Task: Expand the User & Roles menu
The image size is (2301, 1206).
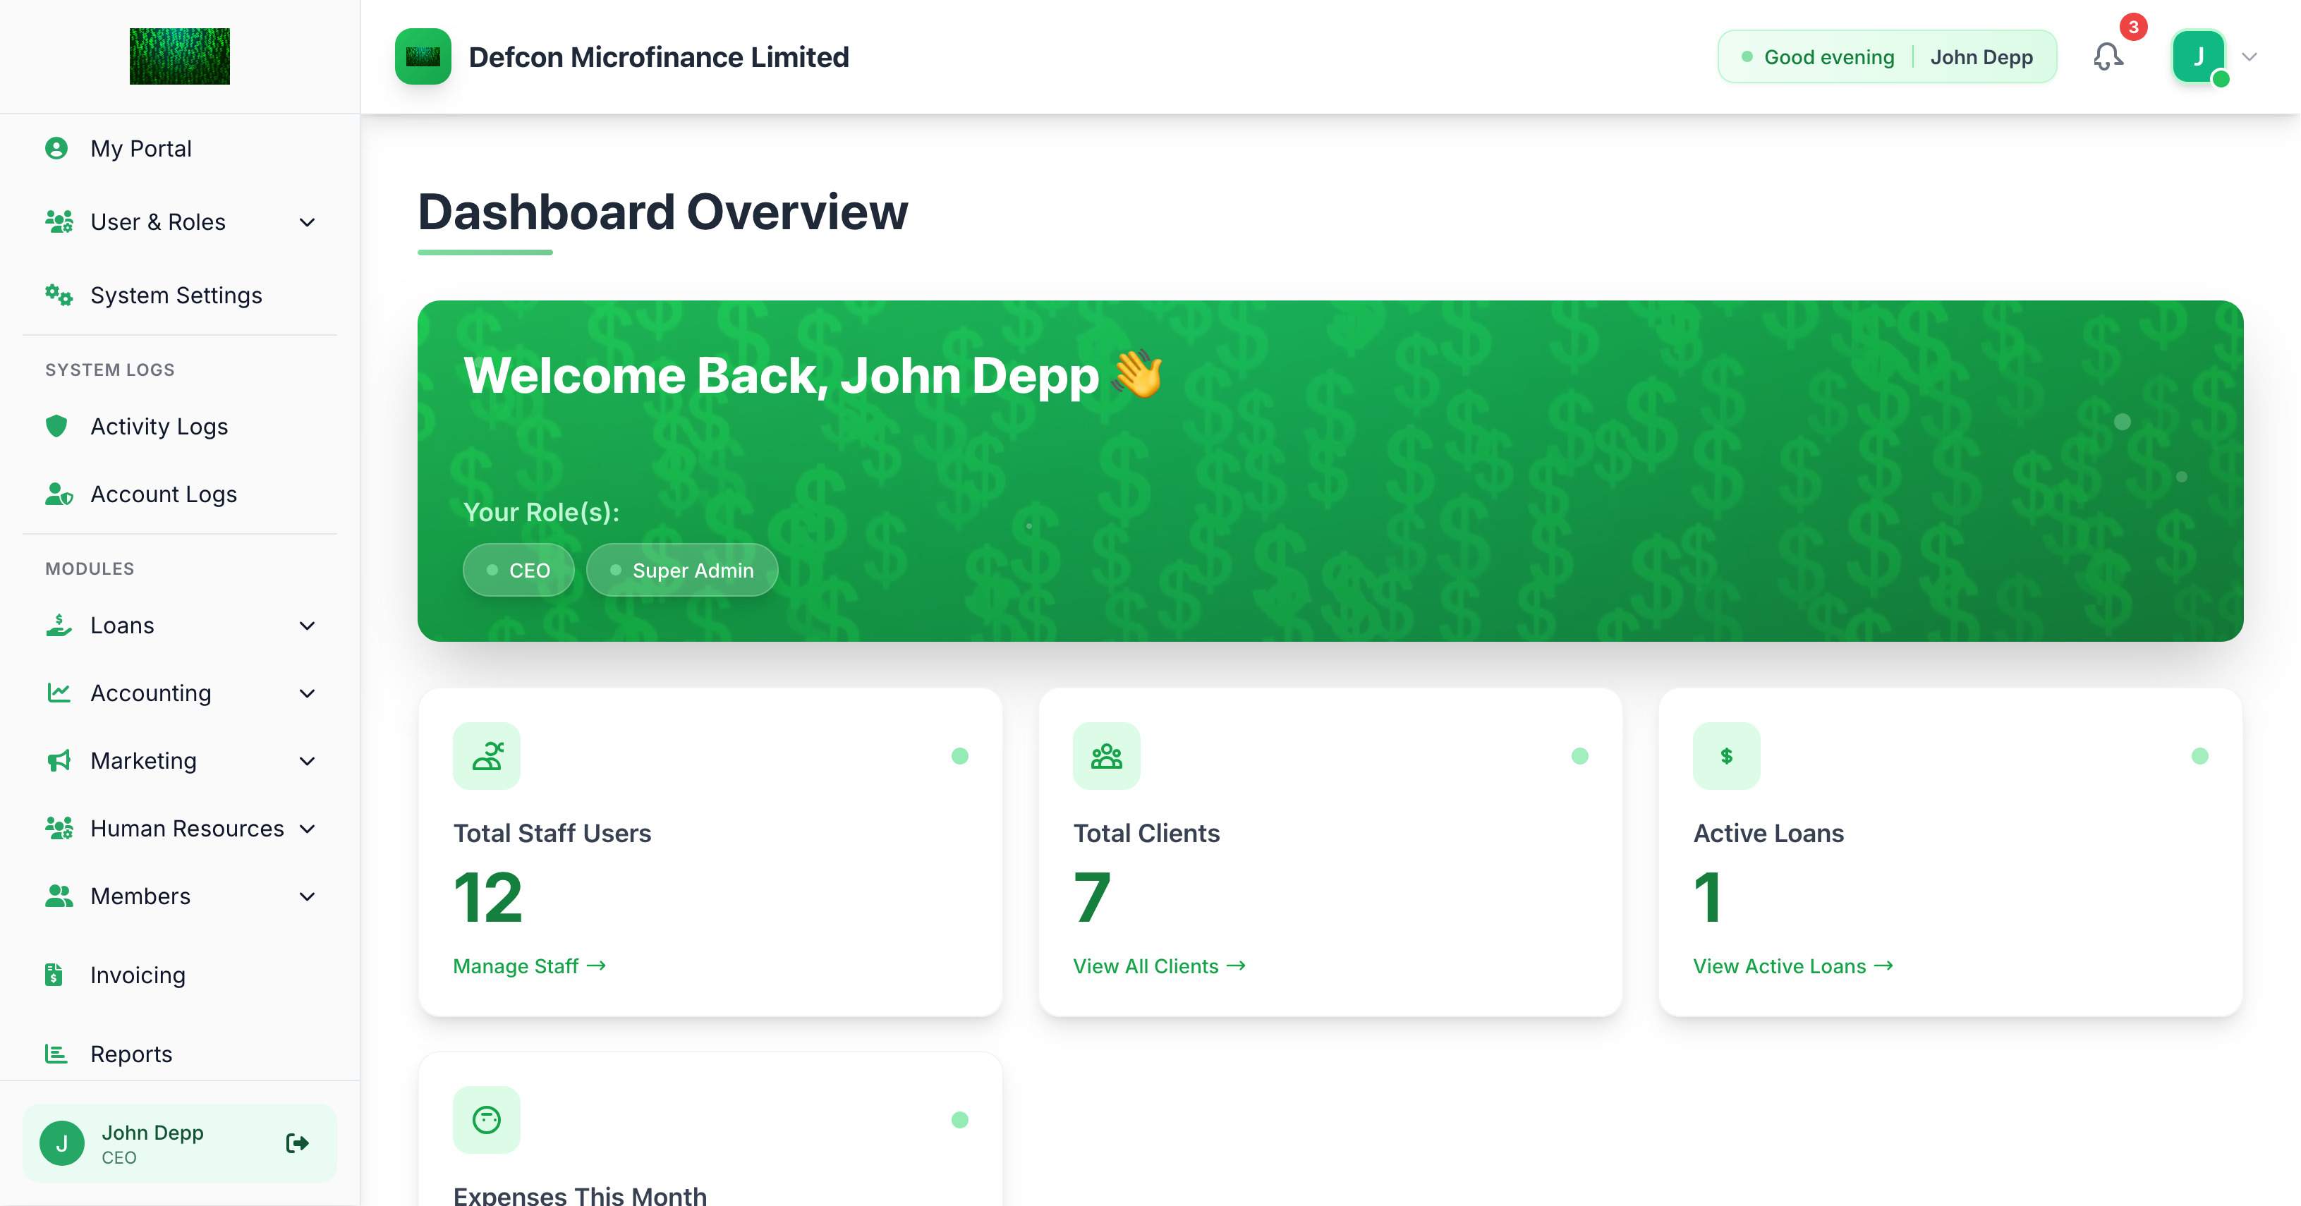Action: pos(306,222)
